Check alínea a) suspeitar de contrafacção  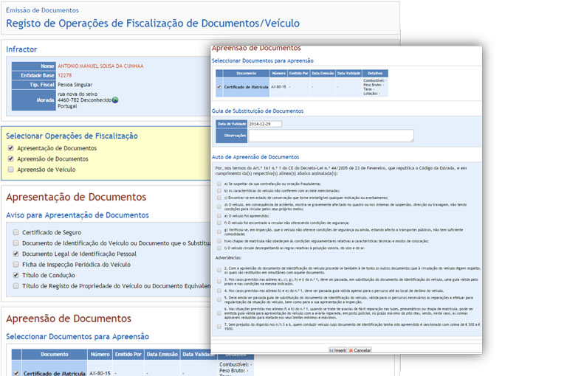[219, 184]
